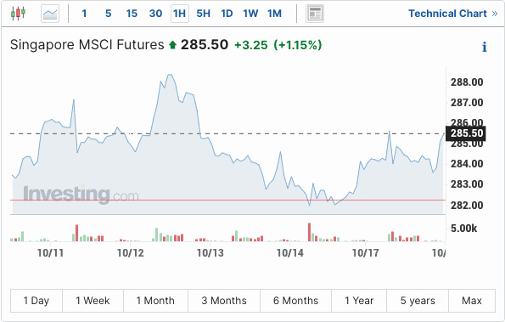Select the 30 minute interval
Screen dimensions: 505x322
pyautogui.click(x=155, y=14)
